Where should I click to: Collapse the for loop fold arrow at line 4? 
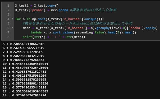point(12,19)
